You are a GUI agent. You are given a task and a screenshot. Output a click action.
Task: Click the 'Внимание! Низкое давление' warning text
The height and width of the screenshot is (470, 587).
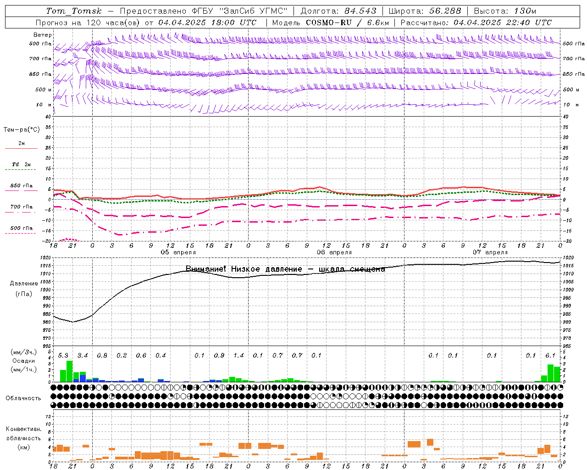click(244, 269)
